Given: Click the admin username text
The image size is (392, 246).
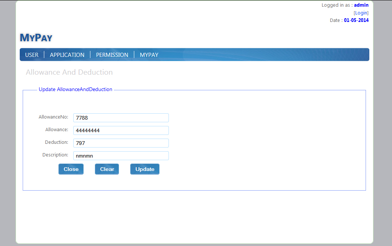Looking at the screenshot, I should coord(361,5).
